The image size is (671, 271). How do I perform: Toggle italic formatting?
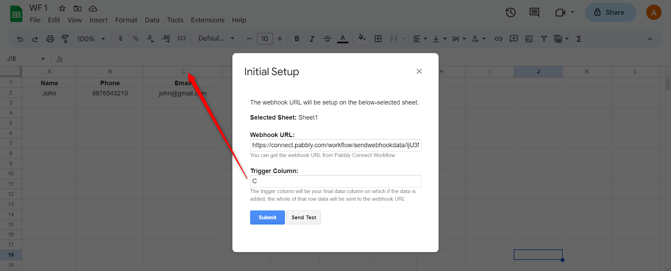(x=312, y=39)
